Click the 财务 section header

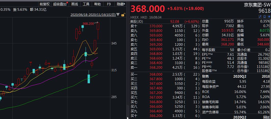click(205, 76)
